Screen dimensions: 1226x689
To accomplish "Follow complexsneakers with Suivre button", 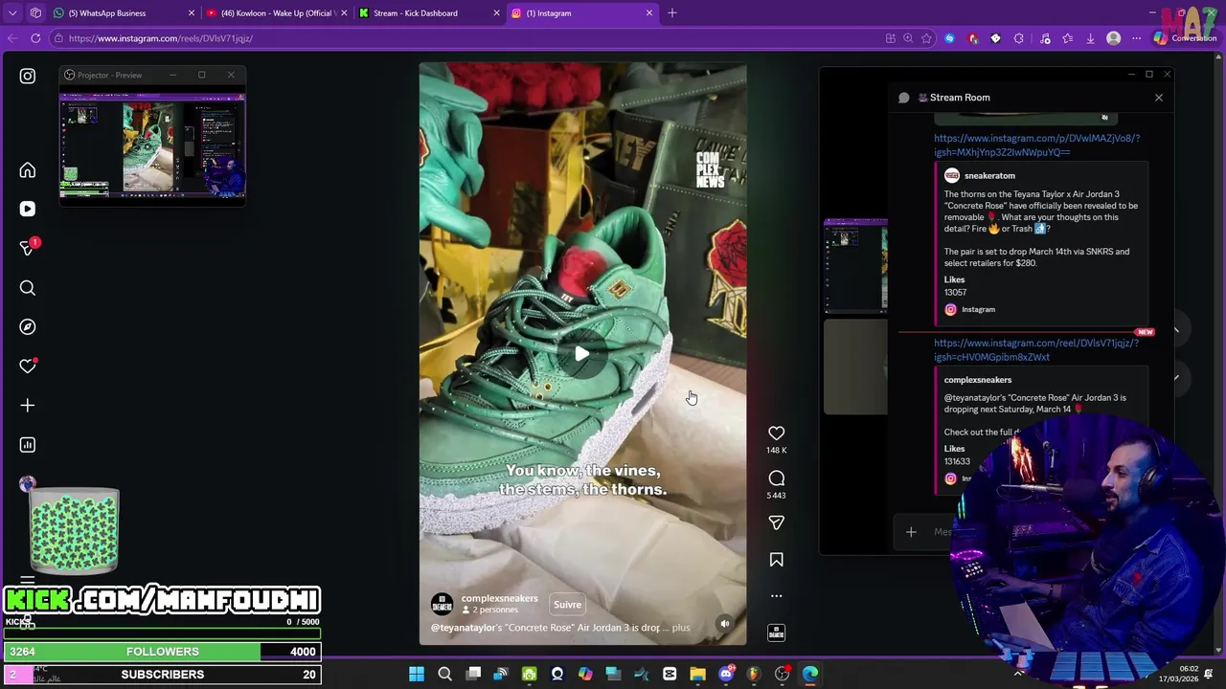I will pos(567,605).
